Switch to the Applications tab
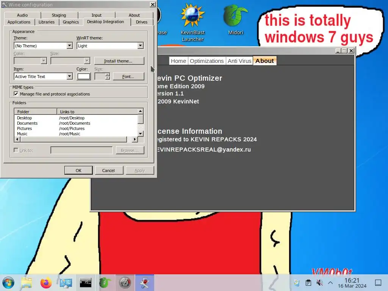The image size is (388, 291). [x=19, y=22]
